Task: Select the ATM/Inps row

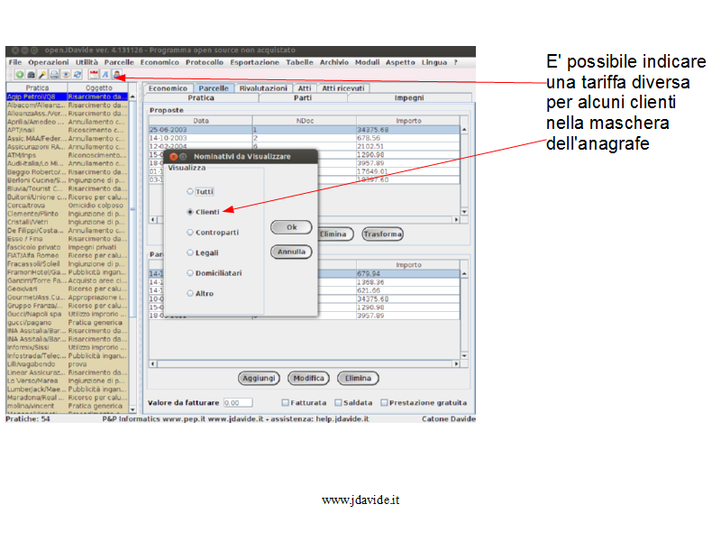Action: [x=67, y=155]
